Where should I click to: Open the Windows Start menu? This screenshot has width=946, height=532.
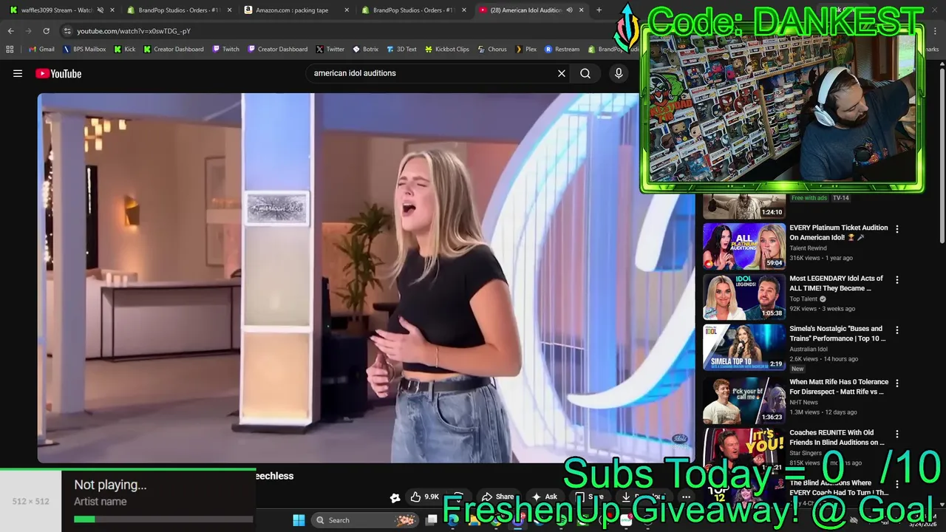click(299, 520)
